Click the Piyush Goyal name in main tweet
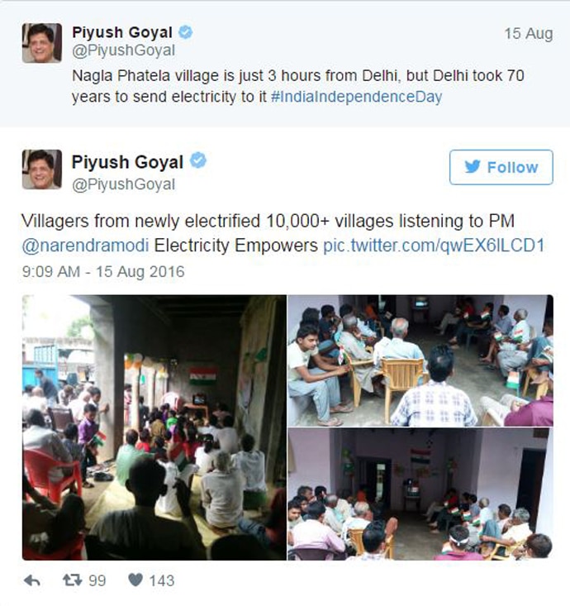 coord(127,161)
